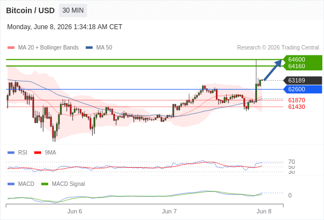Click the 30 MIN timeframe badge

point(73,10)
